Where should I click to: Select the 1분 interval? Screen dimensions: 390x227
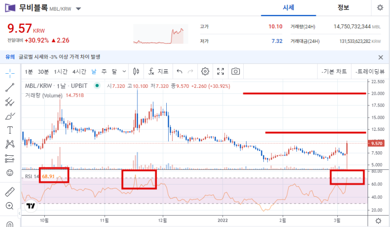click(29, 72)
